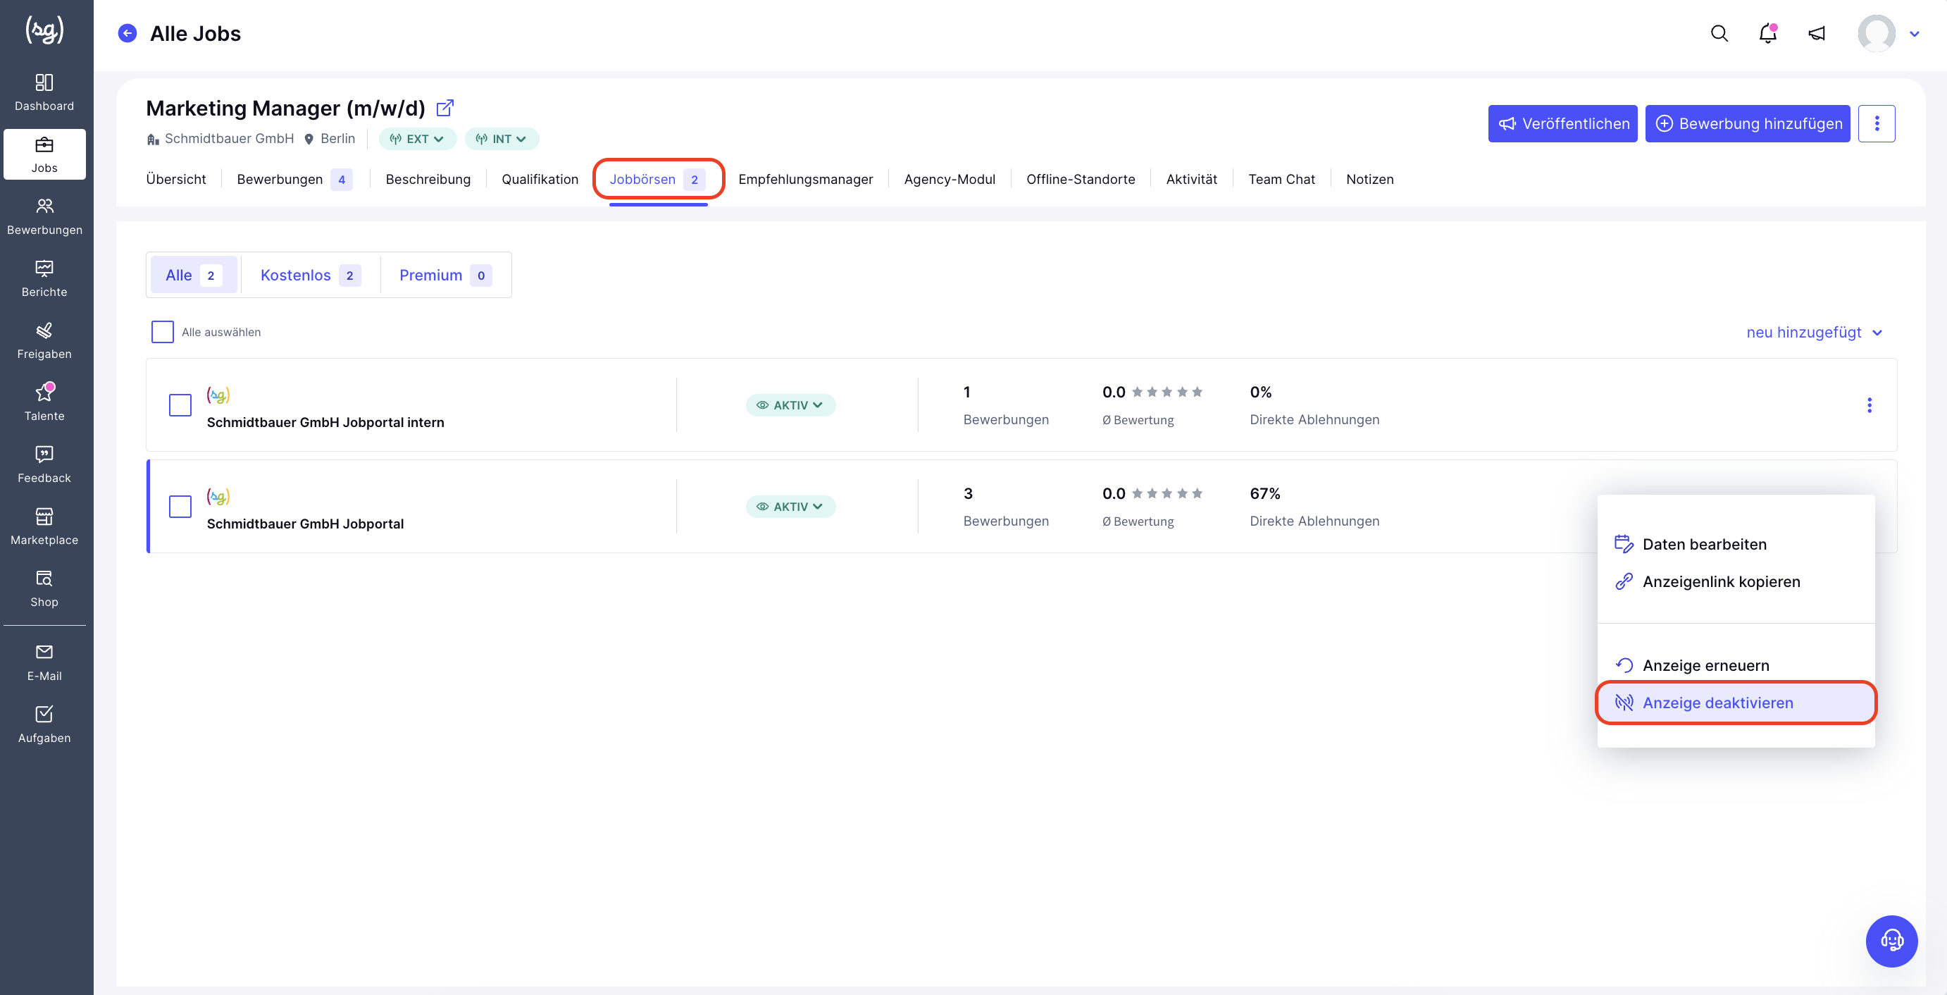
Task: Click Schmidtbauer GmbH Jobportal intern title
Action: click(x=325, y=423)
